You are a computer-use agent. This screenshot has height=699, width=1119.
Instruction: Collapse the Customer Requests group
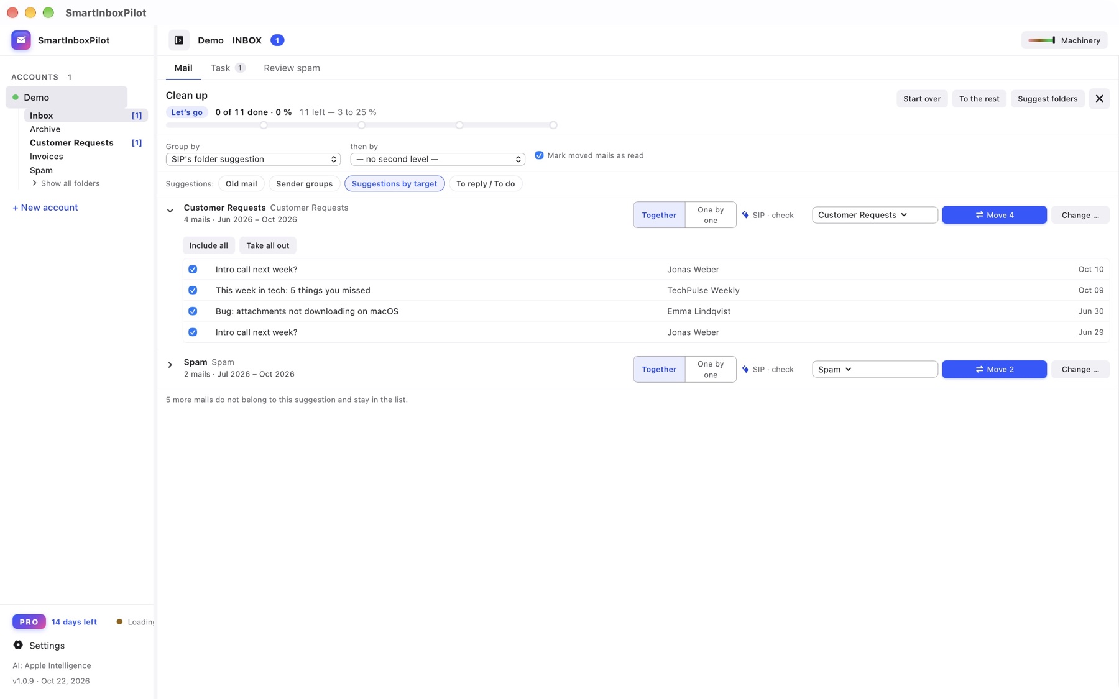click(x=170, y=211)
